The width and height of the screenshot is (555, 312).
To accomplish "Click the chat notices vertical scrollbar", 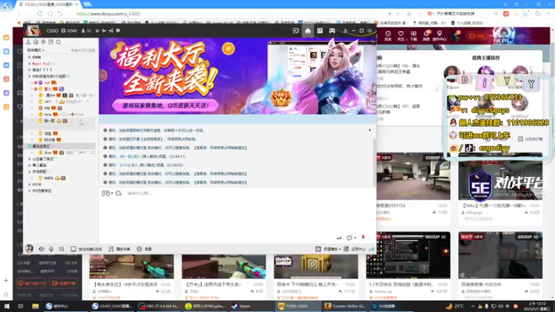I will 374,163.
